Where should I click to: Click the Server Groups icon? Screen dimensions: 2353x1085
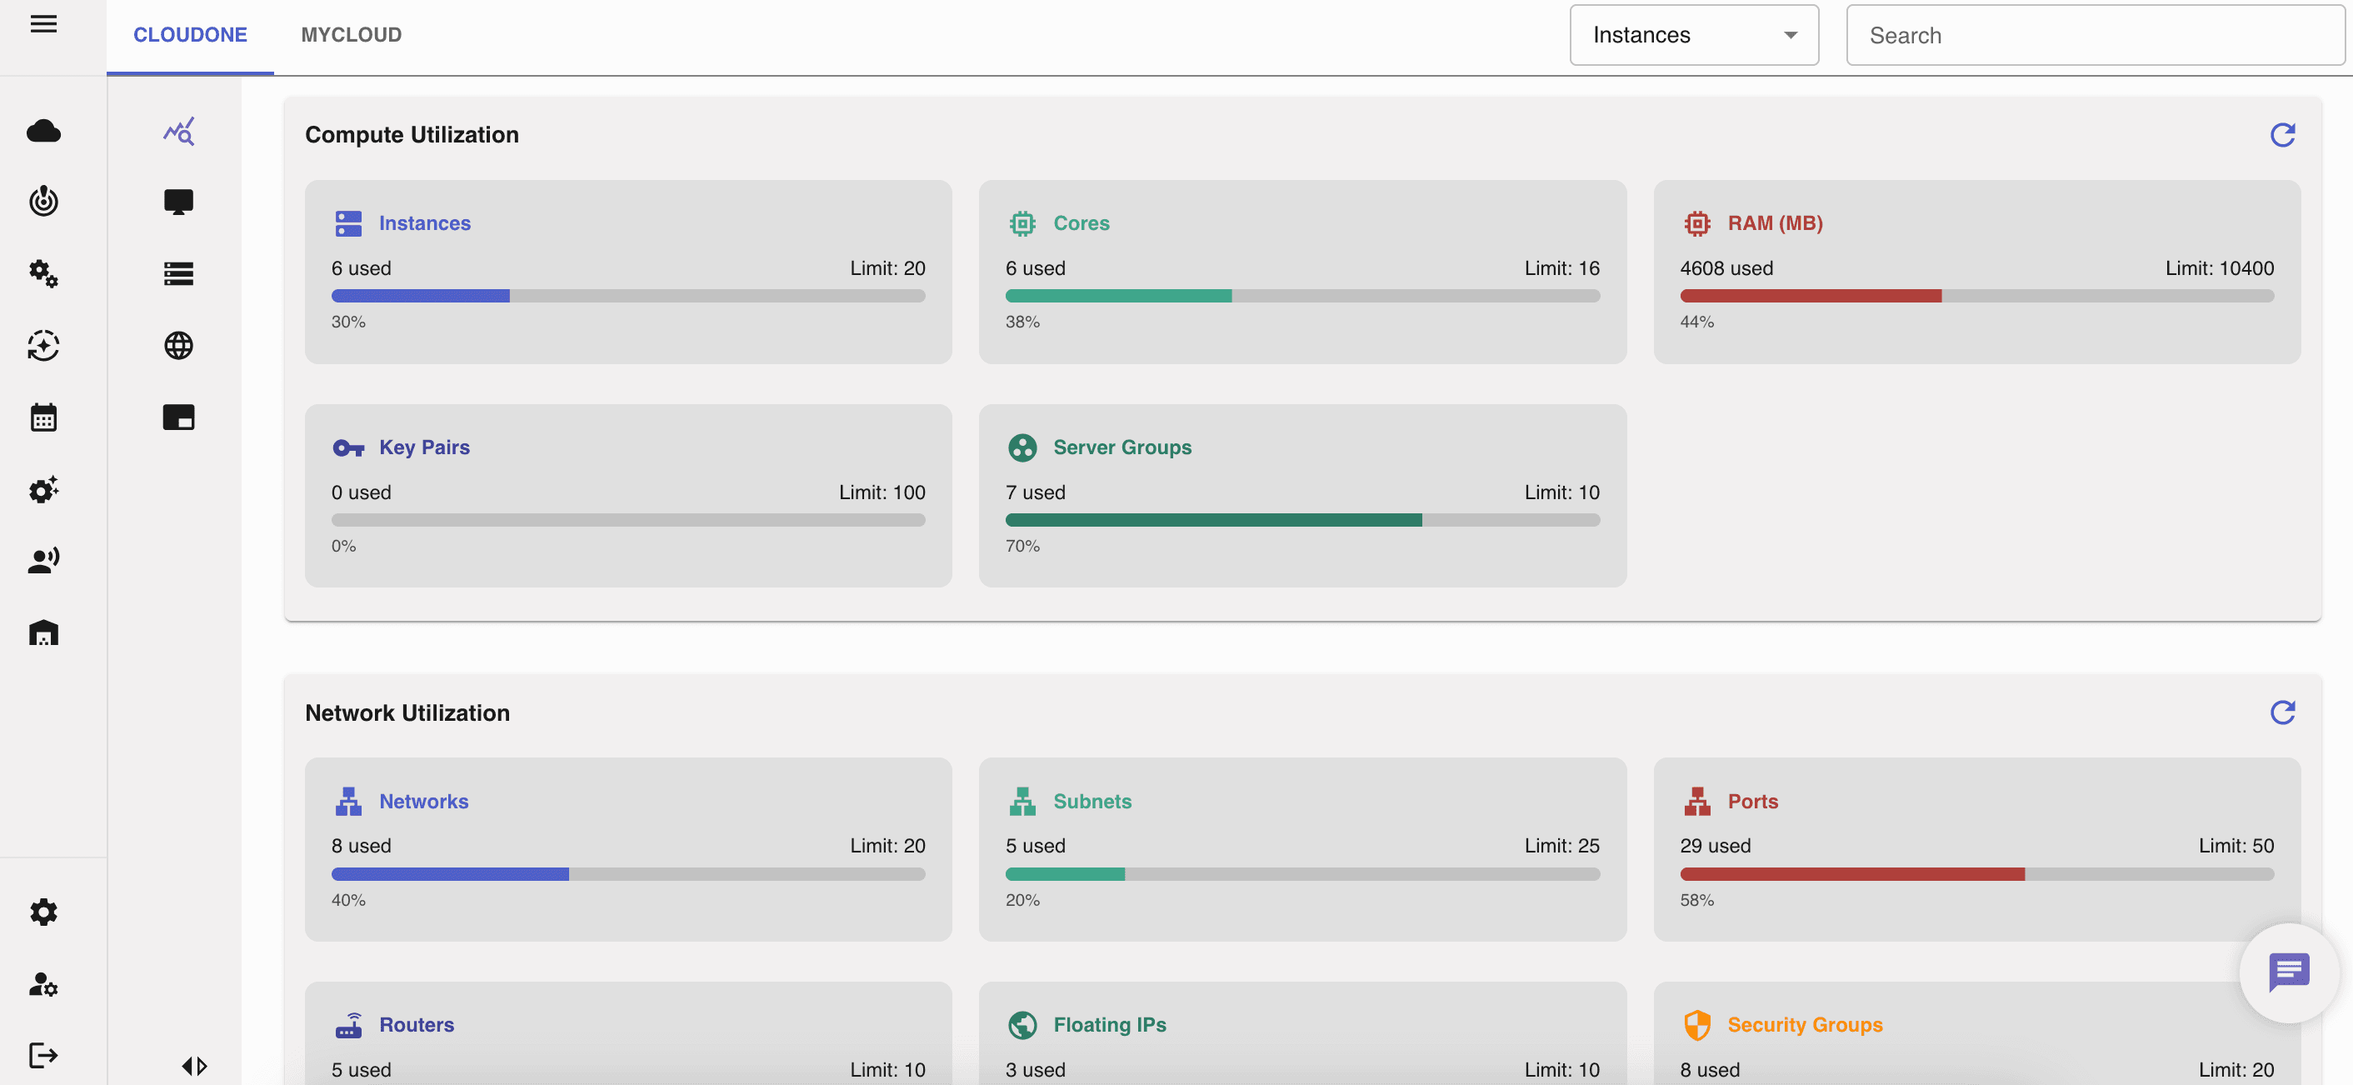pos(1022,447)
